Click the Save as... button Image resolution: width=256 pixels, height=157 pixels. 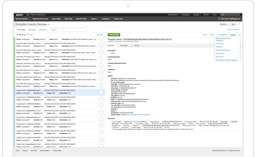pos(224,24)
